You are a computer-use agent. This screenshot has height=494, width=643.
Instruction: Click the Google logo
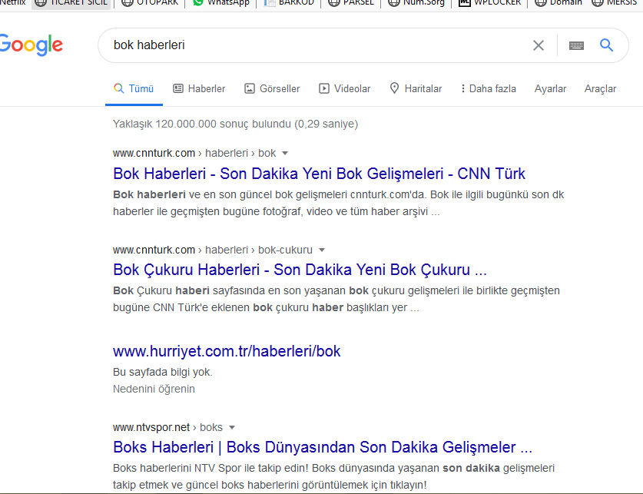coord(31,45)
